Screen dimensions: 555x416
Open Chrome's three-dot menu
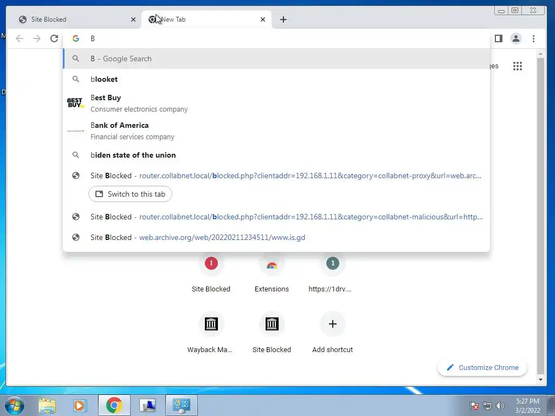(533, 38)
